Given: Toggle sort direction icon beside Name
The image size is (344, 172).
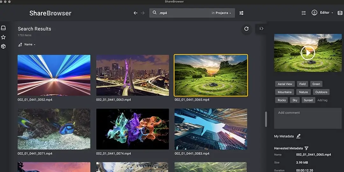Looking at the screenshot, I should 20,45.
